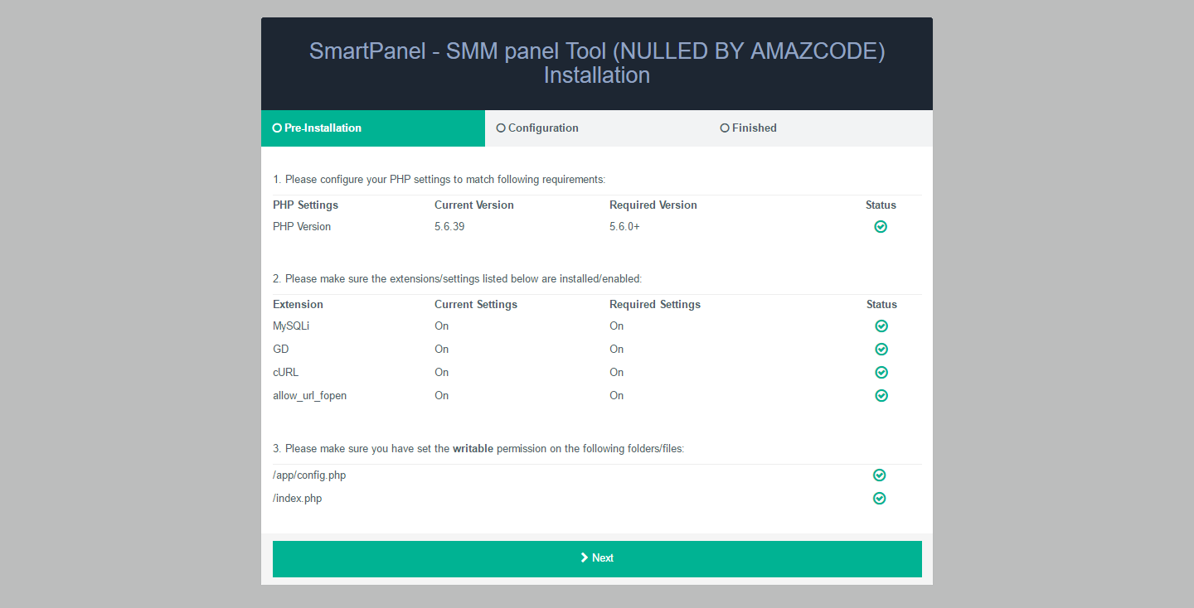The height and width of the screenshot is (608, 1194).
Task: Click the /index.php writable check icon
Action: [880, 499]
